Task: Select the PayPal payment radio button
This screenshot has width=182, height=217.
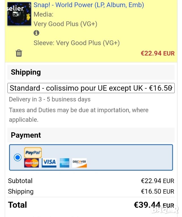Action: (x=18, y=157)
